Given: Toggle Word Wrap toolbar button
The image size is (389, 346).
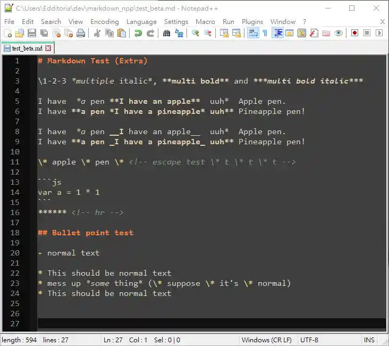Looking at the screenshot, I should click(x=253, y=33).
